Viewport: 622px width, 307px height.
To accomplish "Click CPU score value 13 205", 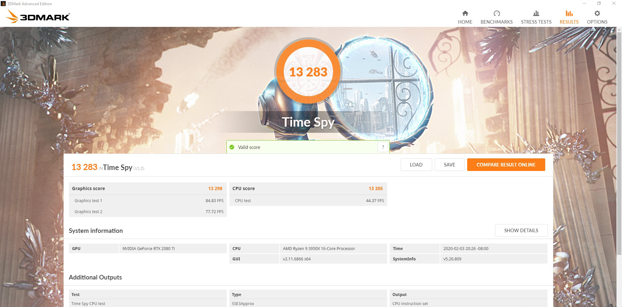I will pyautogui.click(x=375, y=188).
